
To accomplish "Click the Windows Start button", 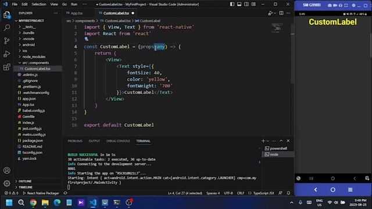I will pos(9,203).
